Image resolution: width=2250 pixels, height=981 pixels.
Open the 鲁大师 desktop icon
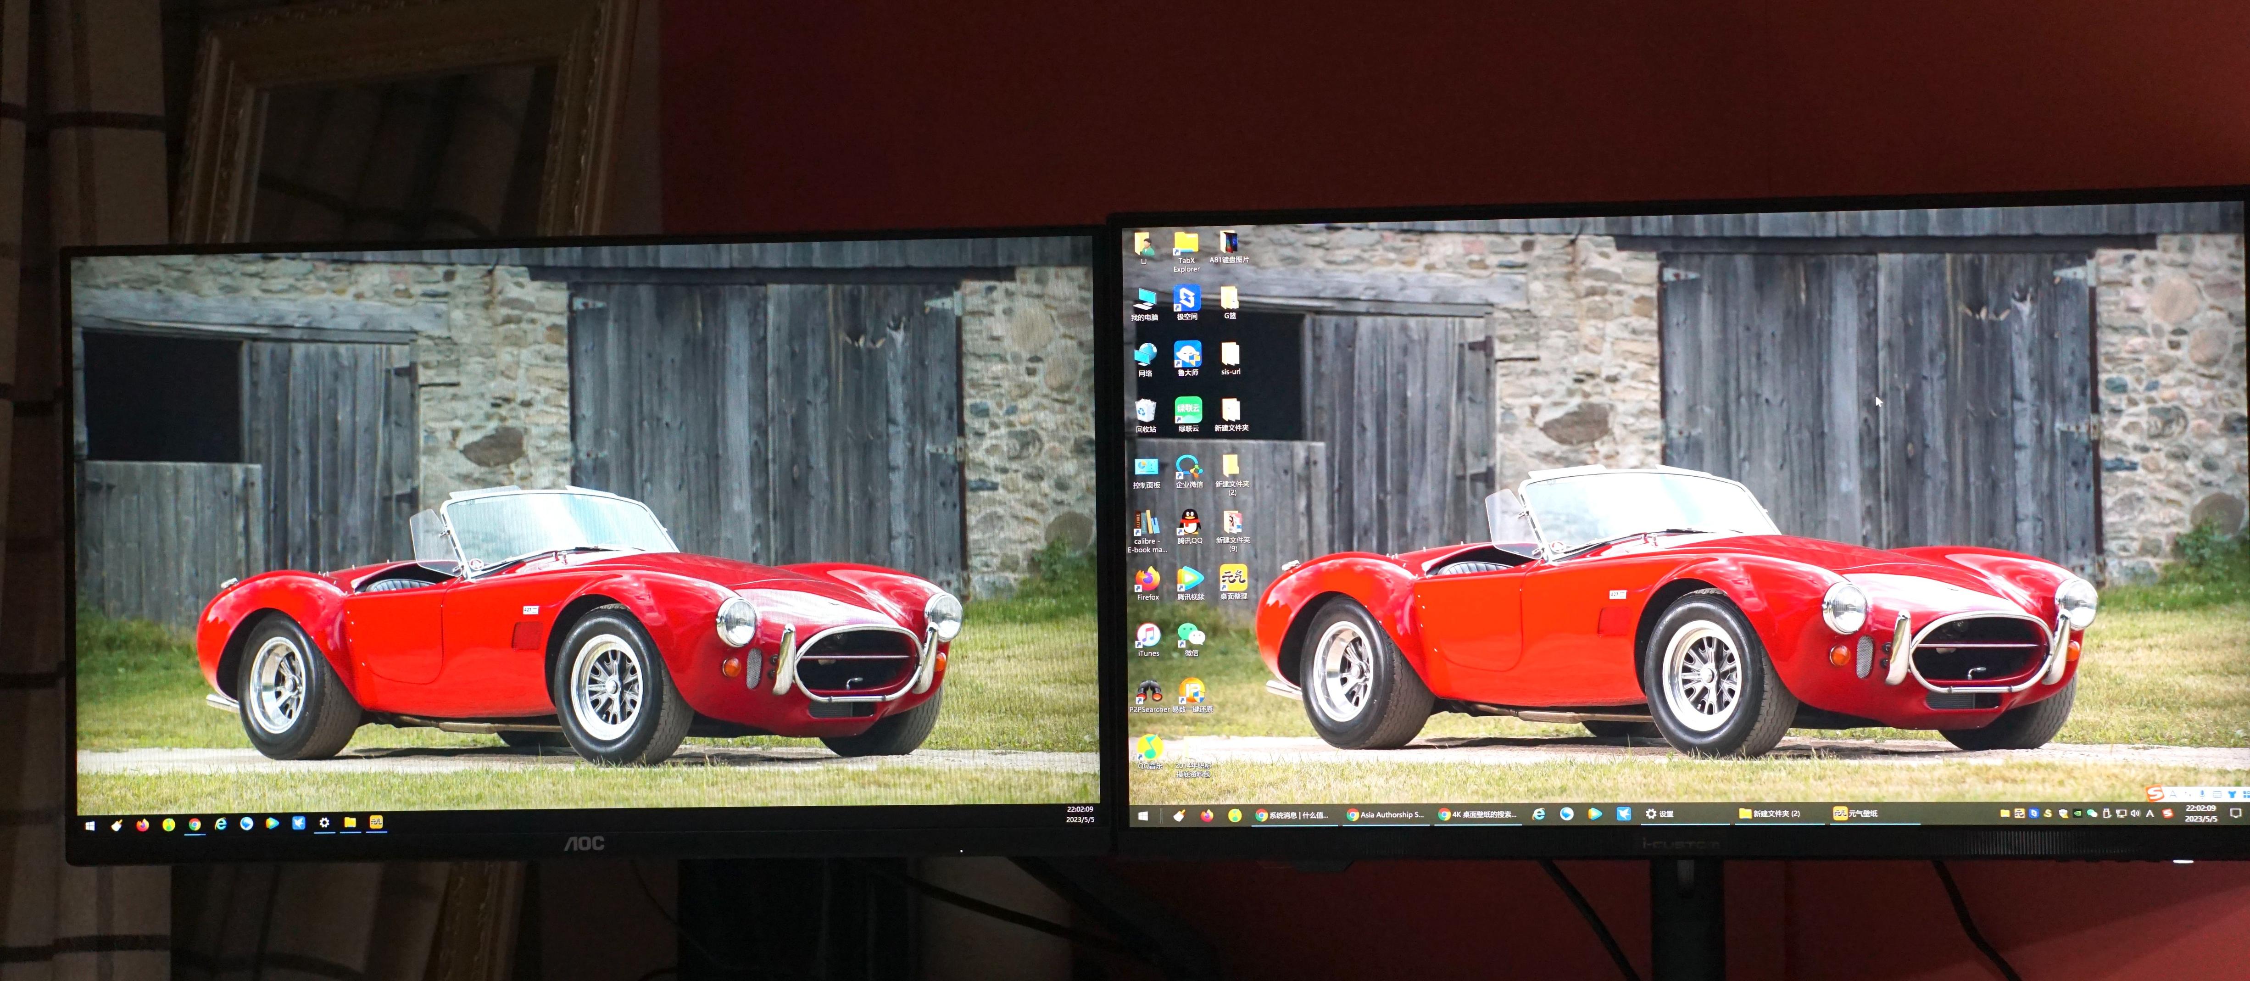click(x=1187, y=355)
